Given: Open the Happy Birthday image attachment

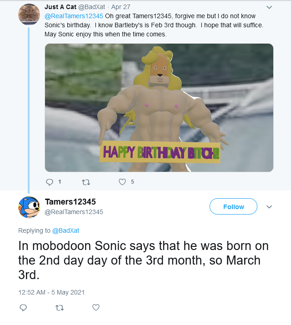Looking at the screenshot, I should (159, 108).
